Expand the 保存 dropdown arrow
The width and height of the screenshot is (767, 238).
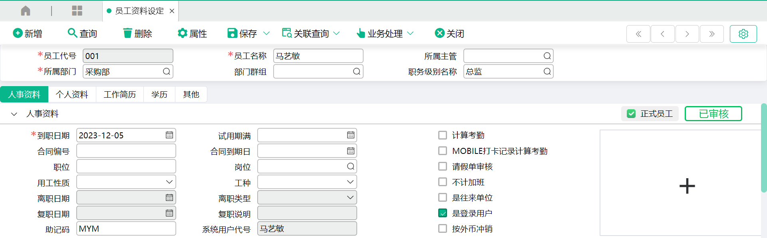point(266,33)
